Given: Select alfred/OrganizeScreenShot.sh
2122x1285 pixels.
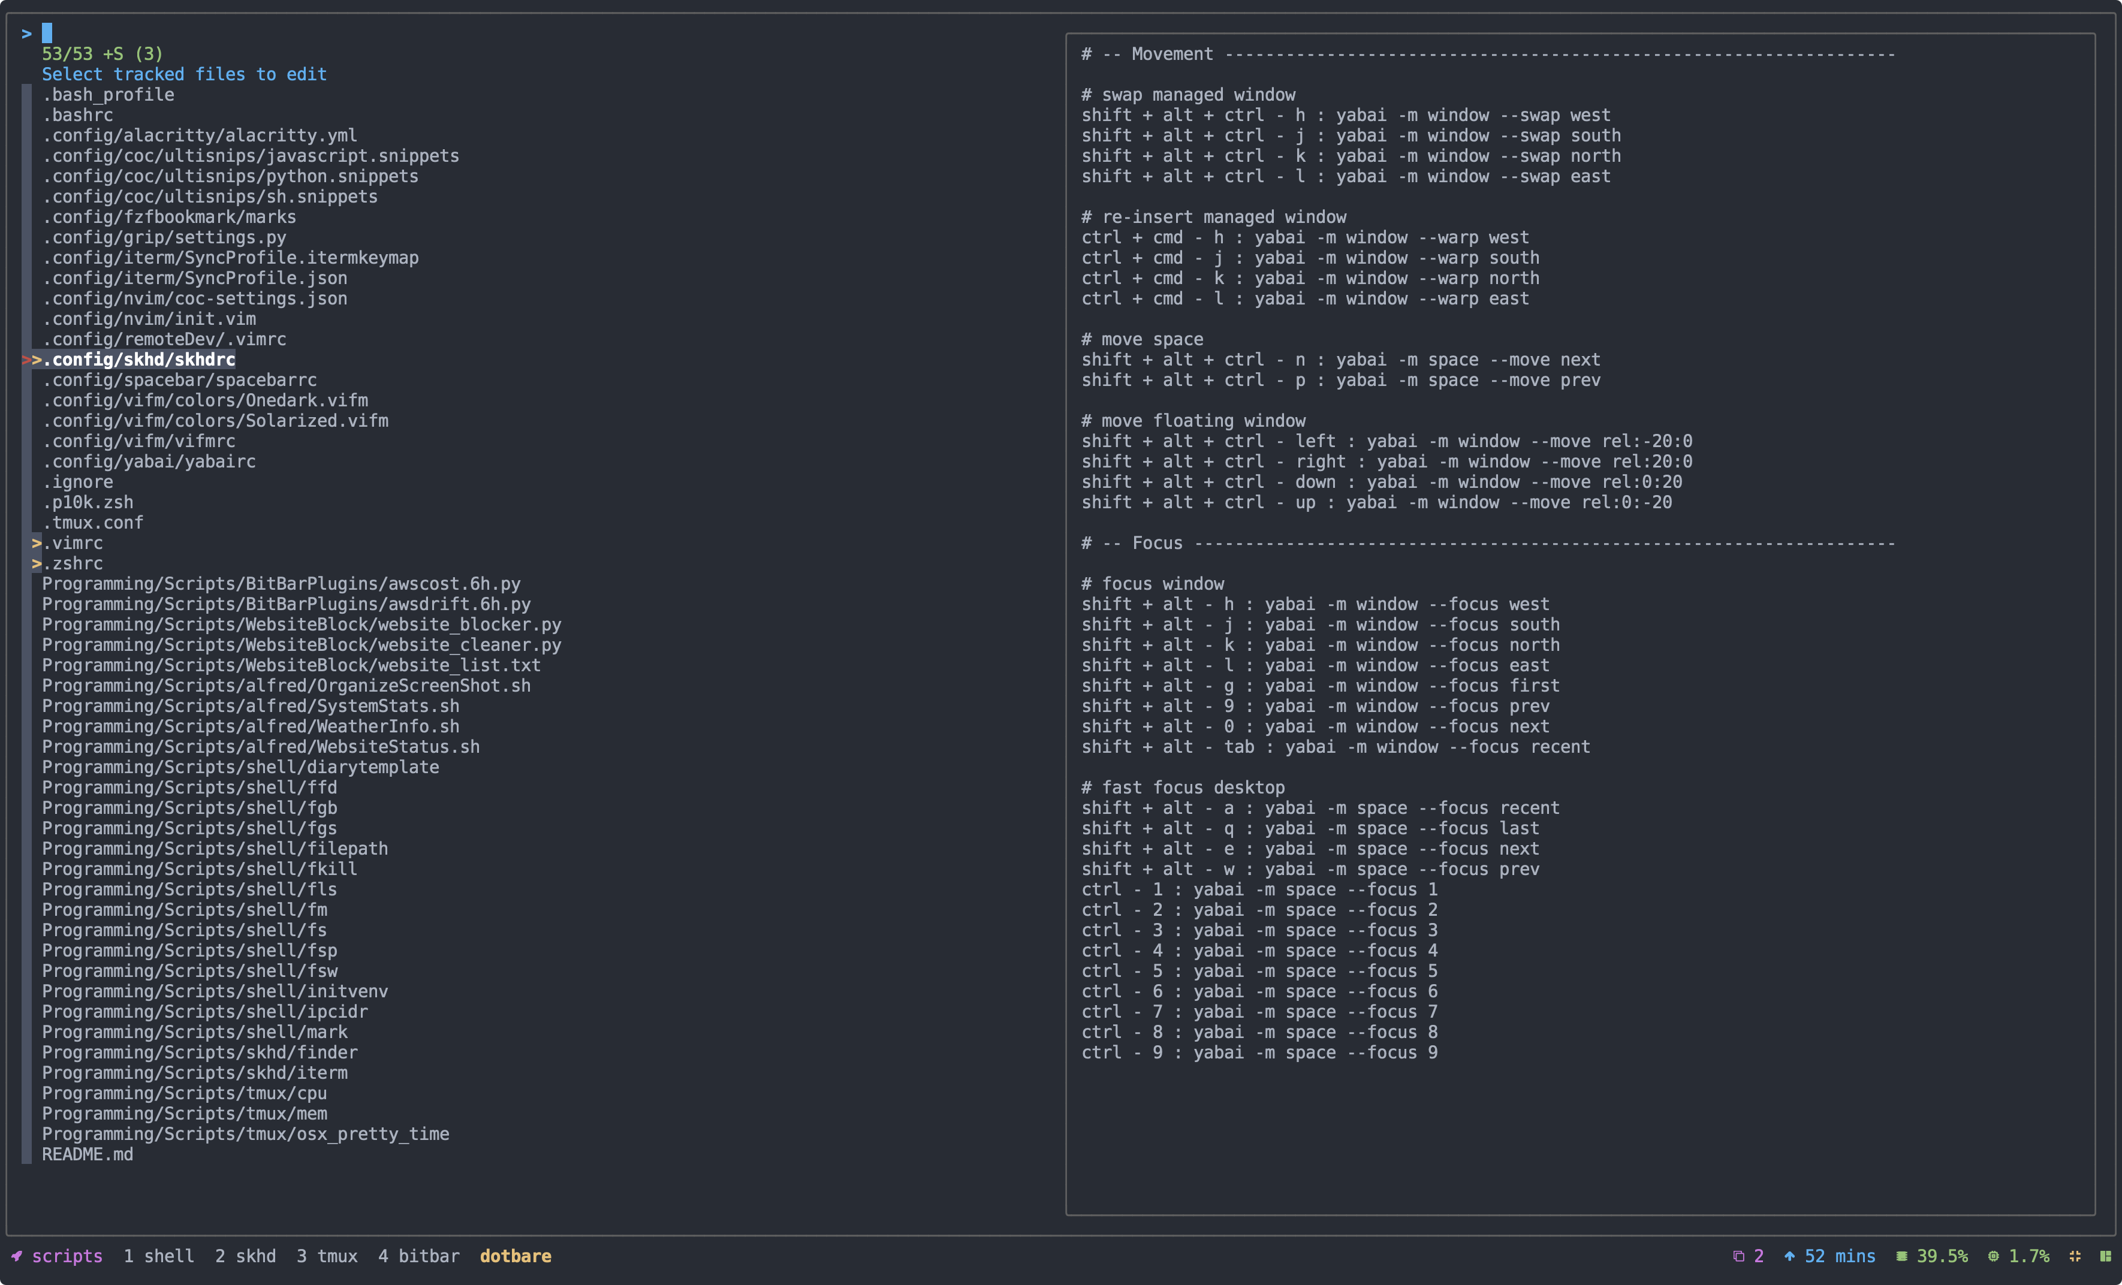Looking at the screenshot, I should [x=287, y=686].
